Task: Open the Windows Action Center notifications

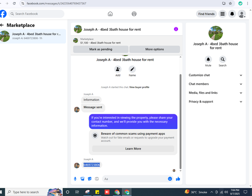Action: (x=245, y=192)
